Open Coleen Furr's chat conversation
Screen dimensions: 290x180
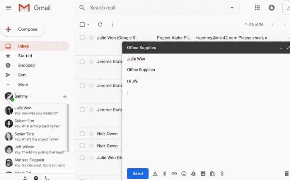coord(35,123)
